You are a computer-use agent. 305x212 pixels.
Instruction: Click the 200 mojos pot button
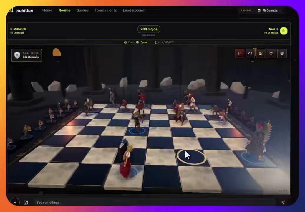[149, 29]
